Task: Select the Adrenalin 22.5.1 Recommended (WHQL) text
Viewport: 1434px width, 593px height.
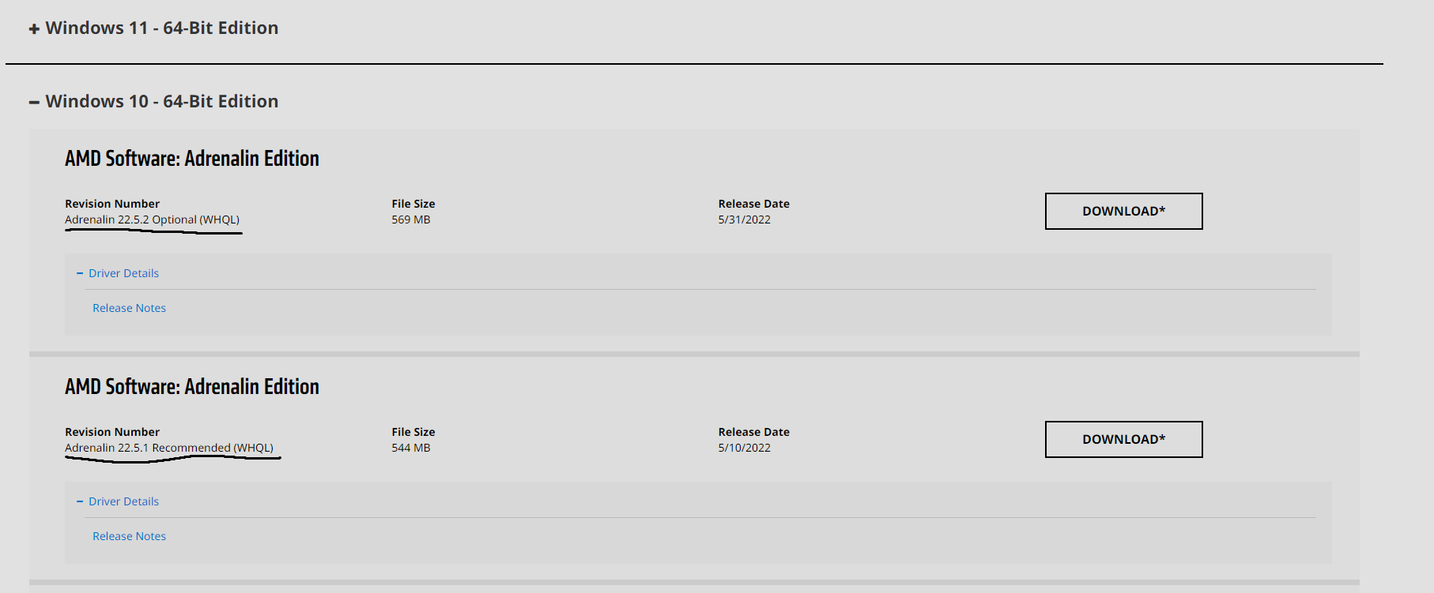Action: (x=169, y=448)
